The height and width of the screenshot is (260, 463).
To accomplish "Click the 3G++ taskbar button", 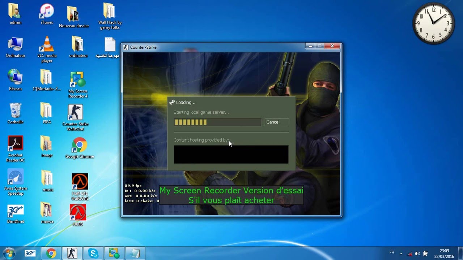I will (x=30, y=253).
